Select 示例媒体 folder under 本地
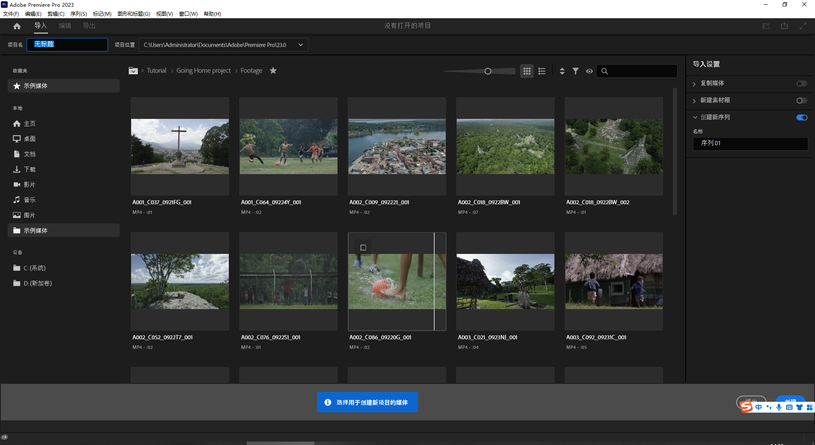 pyautogui.click(x=64, y=231)
